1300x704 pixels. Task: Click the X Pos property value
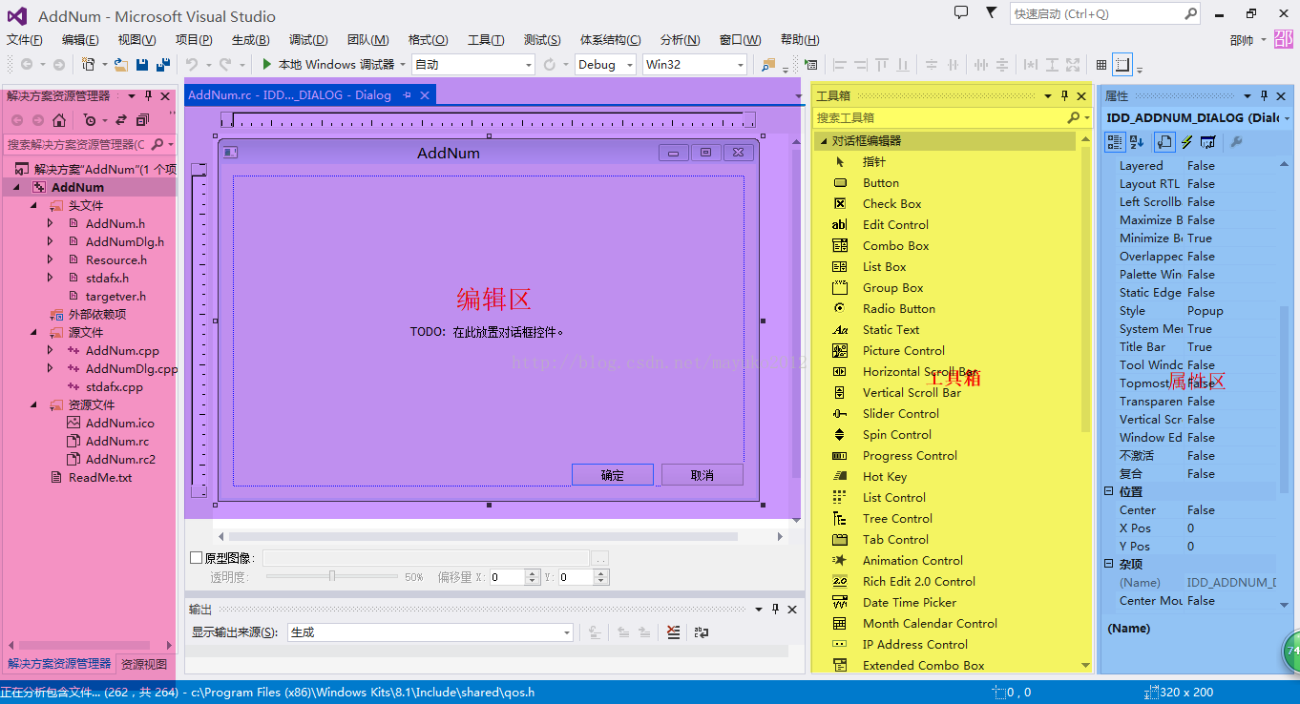click(1231, 528)
